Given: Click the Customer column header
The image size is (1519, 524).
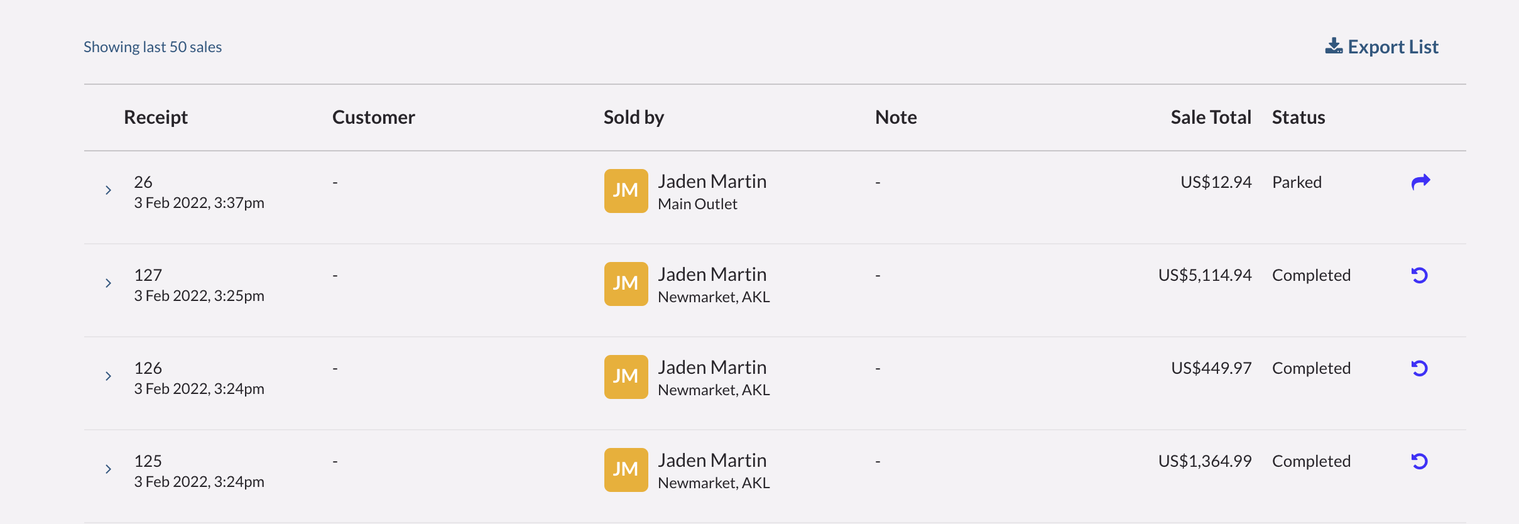Looking at the screenshot, I should tap(373, 116).
